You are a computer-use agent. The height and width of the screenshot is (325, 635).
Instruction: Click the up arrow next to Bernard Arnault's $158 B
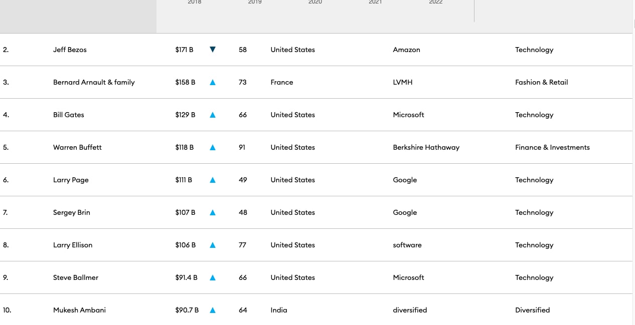213,82
